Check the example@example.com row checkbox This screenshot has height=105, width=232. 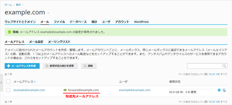8,90
